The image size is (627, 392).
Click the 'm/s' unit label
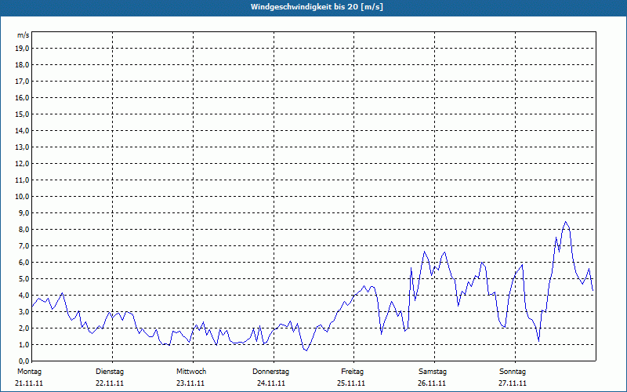tap(23, 35)
